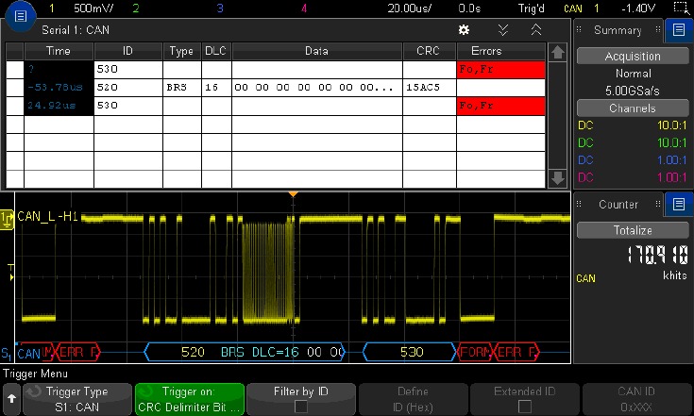Open the blue main menu icon

[x=21, y=17]
